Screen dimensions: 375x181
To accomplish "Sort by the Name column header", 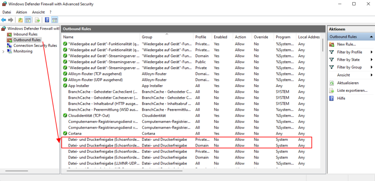I will tap(101, 37).
